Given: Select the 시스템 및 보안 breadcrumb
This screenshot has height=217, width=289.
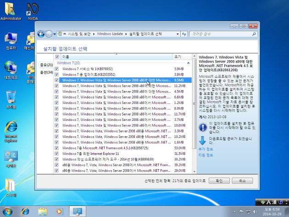Looking at the screenshot, I should [79, 34].
